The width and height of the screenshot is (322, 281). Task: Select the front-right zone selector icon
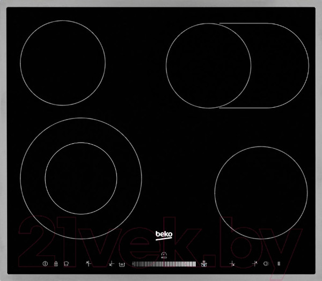click(232, 264)
